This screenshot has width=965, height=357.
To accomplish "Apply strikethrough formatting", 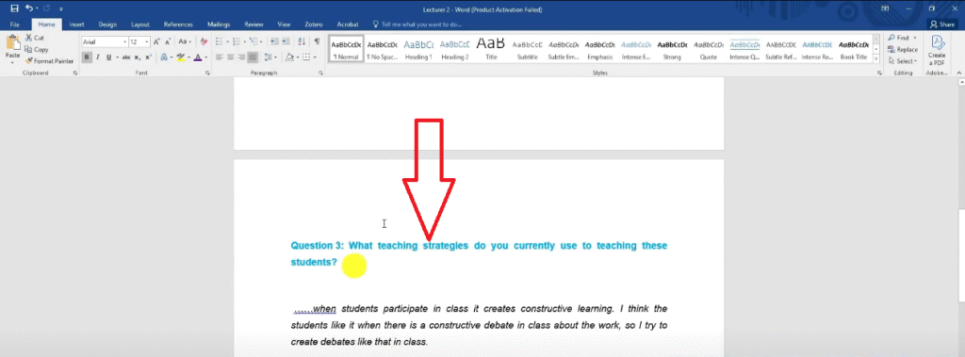I will (126, 57).
